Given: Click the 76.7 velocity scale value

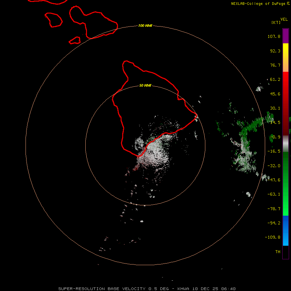Looking at the screenshot, I should tap(275, 65).
